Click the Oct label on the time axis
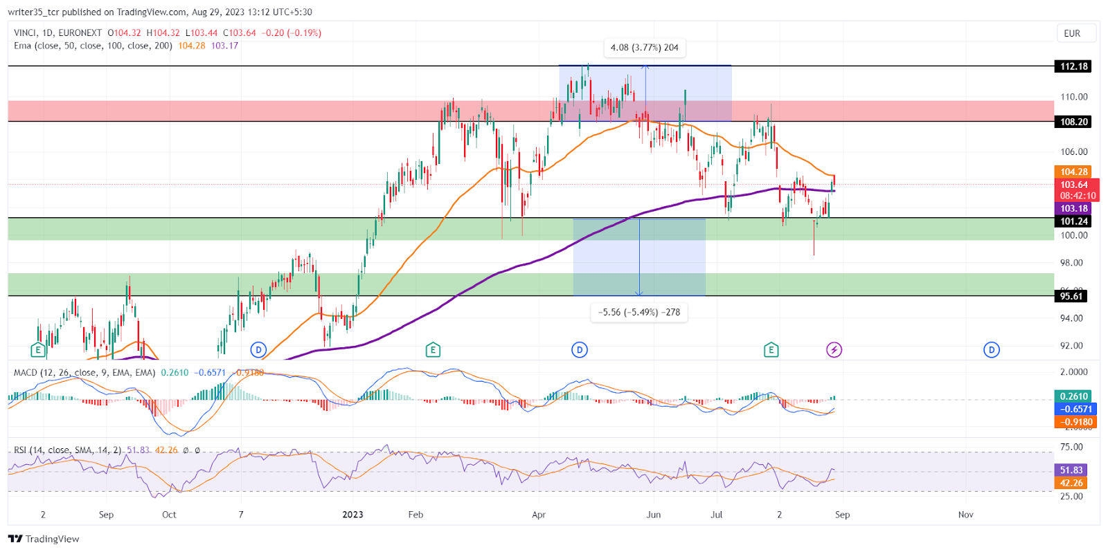The image size is (1108, 552). pyautogui.click(x=169, y=515)
